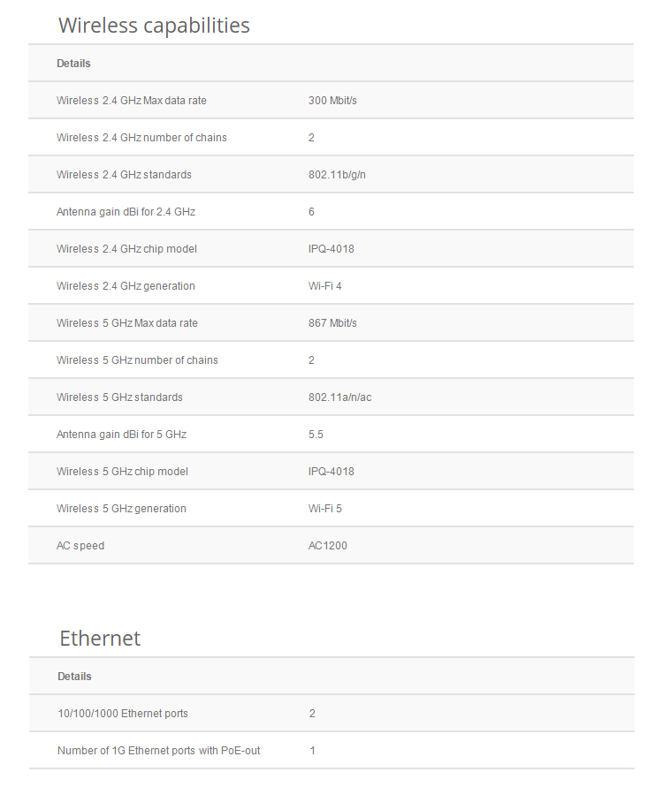Image resolution: width=663 pixels, height=787 pixels.
Task: Click the Details header in Wireless capabilities table
Action: [73, 64]
